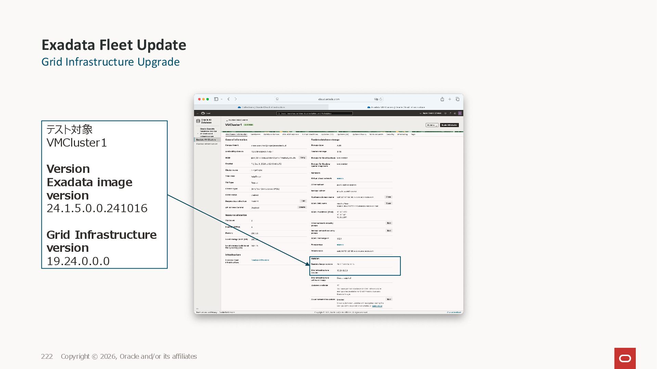Switch to the Collections browser tab
Image resolution: width=657 pixels, height=369 pixels.
pyautogui.click(x=261, y=107)
